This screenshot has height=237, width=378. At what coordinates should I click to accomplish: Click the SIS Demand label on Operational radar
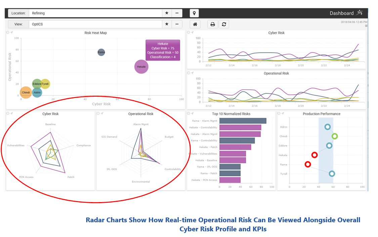[x=109, y=137]
